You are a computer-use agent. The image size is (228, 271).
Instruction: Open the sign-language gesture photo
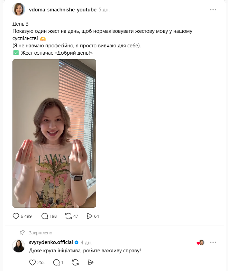pos(54,133)
